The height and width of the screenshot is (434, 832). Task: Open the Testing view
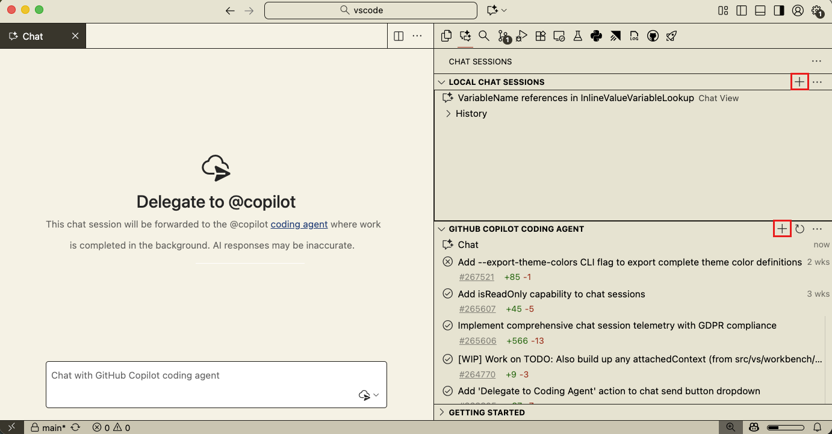(578, 36)
